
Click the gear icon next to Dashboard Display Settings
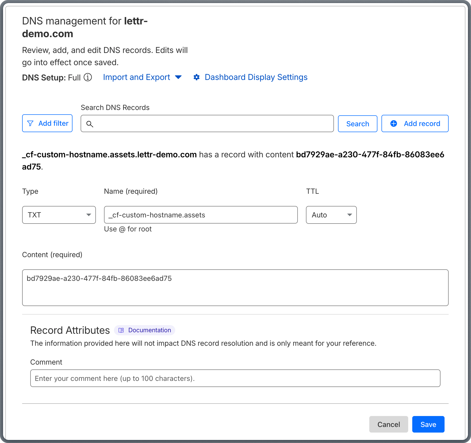point(197,77)
